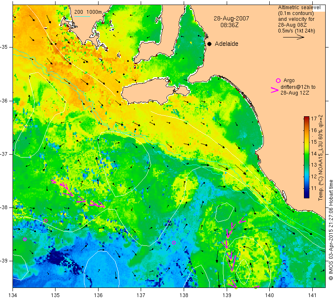Click the 11 tick on color bar
334x300 pixels.
pyautogui.click(x=314, y=188)
